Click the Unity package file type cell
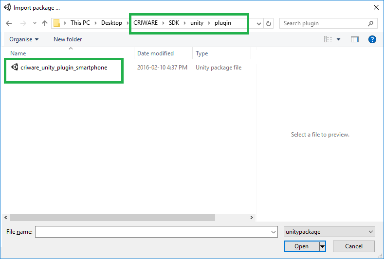This screenshot has width=384, height=259. (x=219, y=68)
